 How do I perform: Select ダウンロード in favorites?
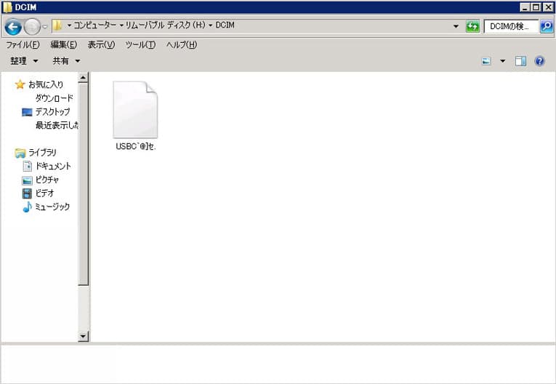point(54,98)
